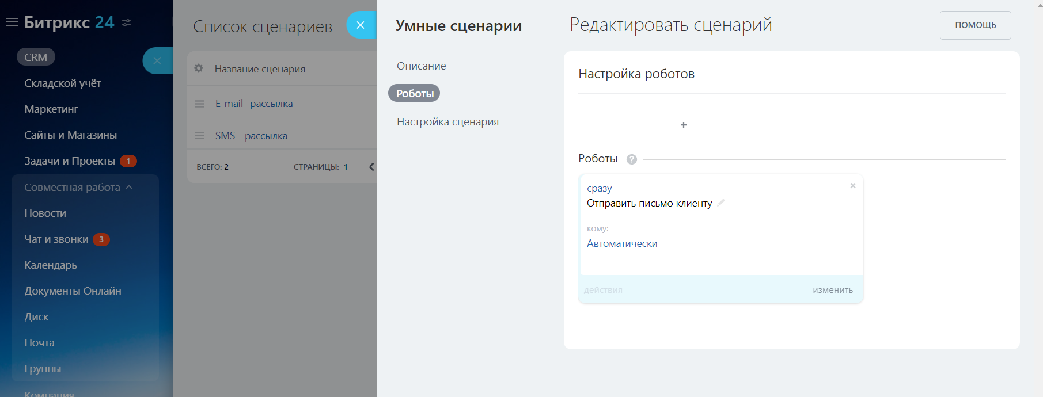Go to the previous page arrow in the list
This screenshot has height=397, width=1043.
click(x=371, y=167)
